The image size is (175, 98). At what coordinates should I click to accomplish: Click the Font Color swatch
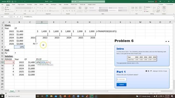click(x=33, y=11)
